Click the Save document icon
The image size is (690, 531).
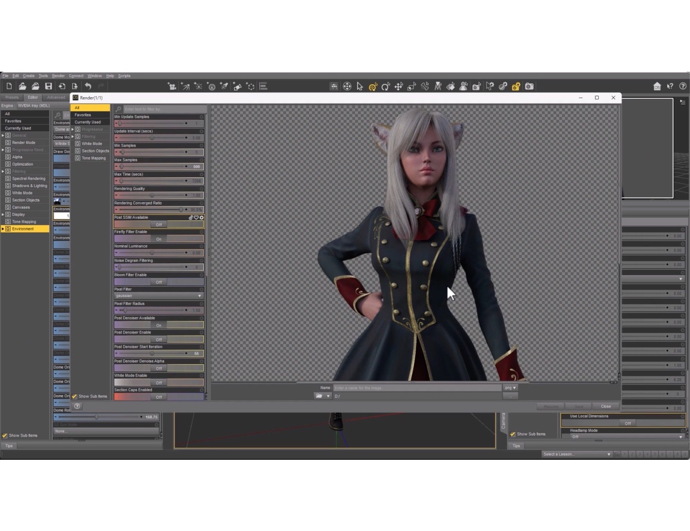tap(48, 85)
